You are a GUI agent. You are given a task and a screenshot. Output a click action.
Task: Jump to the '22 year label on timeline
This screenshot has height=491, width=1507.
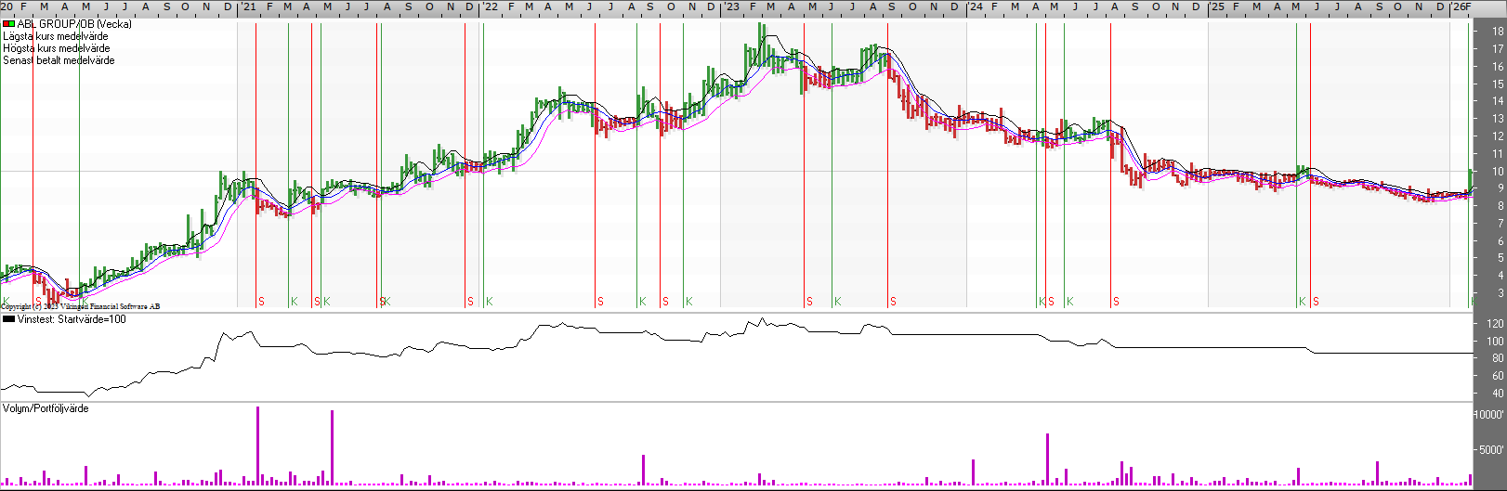coord(490,6)
